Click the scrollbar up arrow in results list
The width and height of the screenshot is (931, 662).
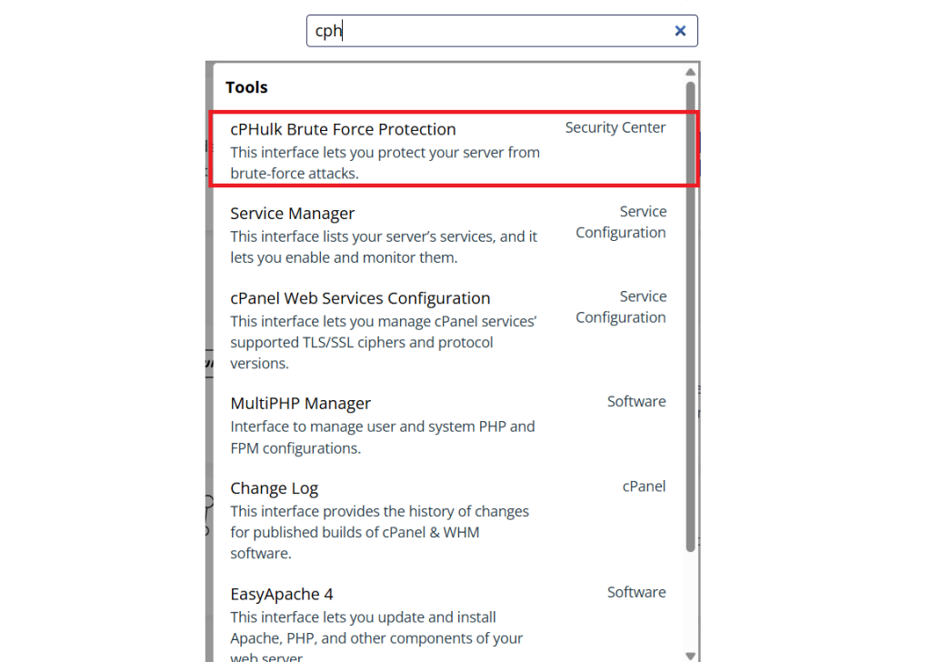point(691,72)
